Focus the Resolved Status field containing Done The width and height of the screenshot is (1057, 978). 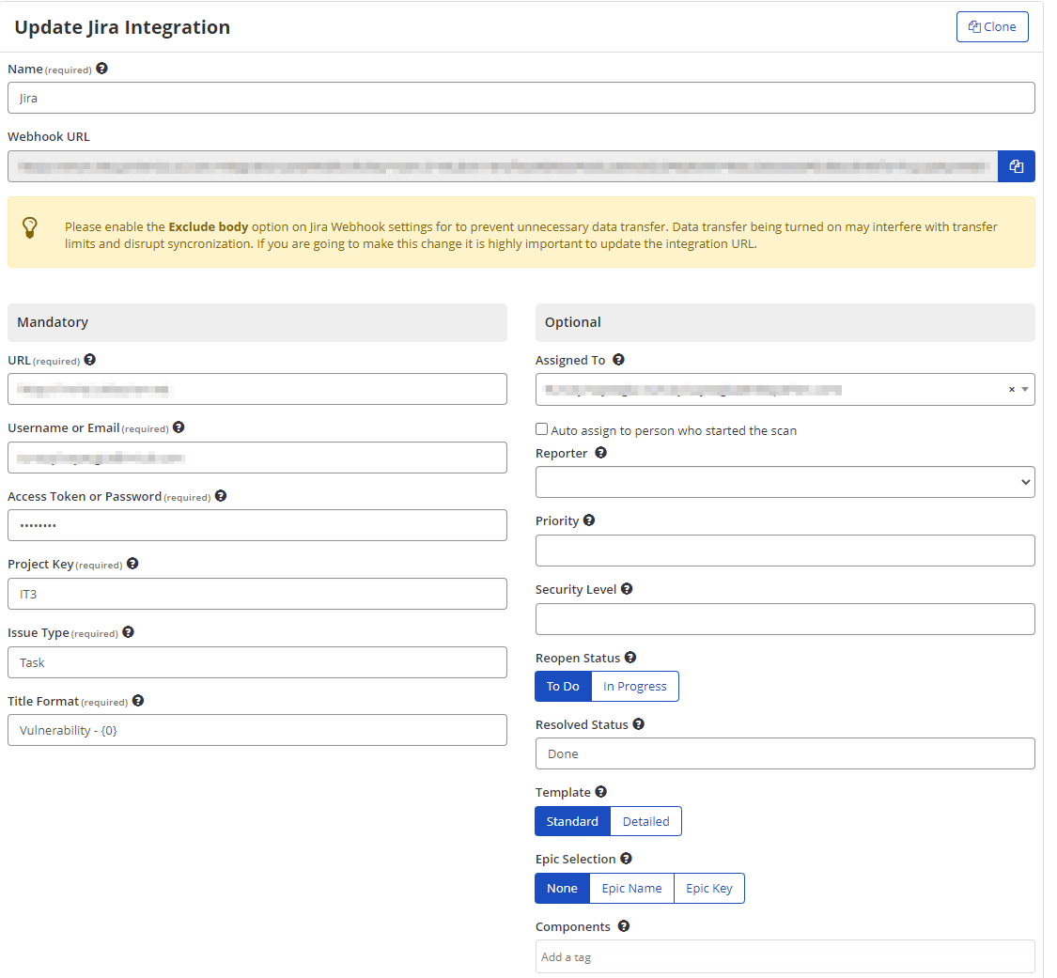tap(785, 753)
